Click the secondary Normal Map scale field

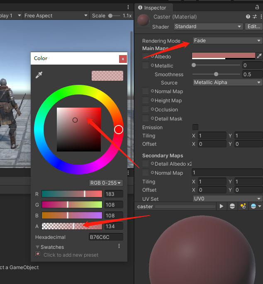click(x=227, y=172)
